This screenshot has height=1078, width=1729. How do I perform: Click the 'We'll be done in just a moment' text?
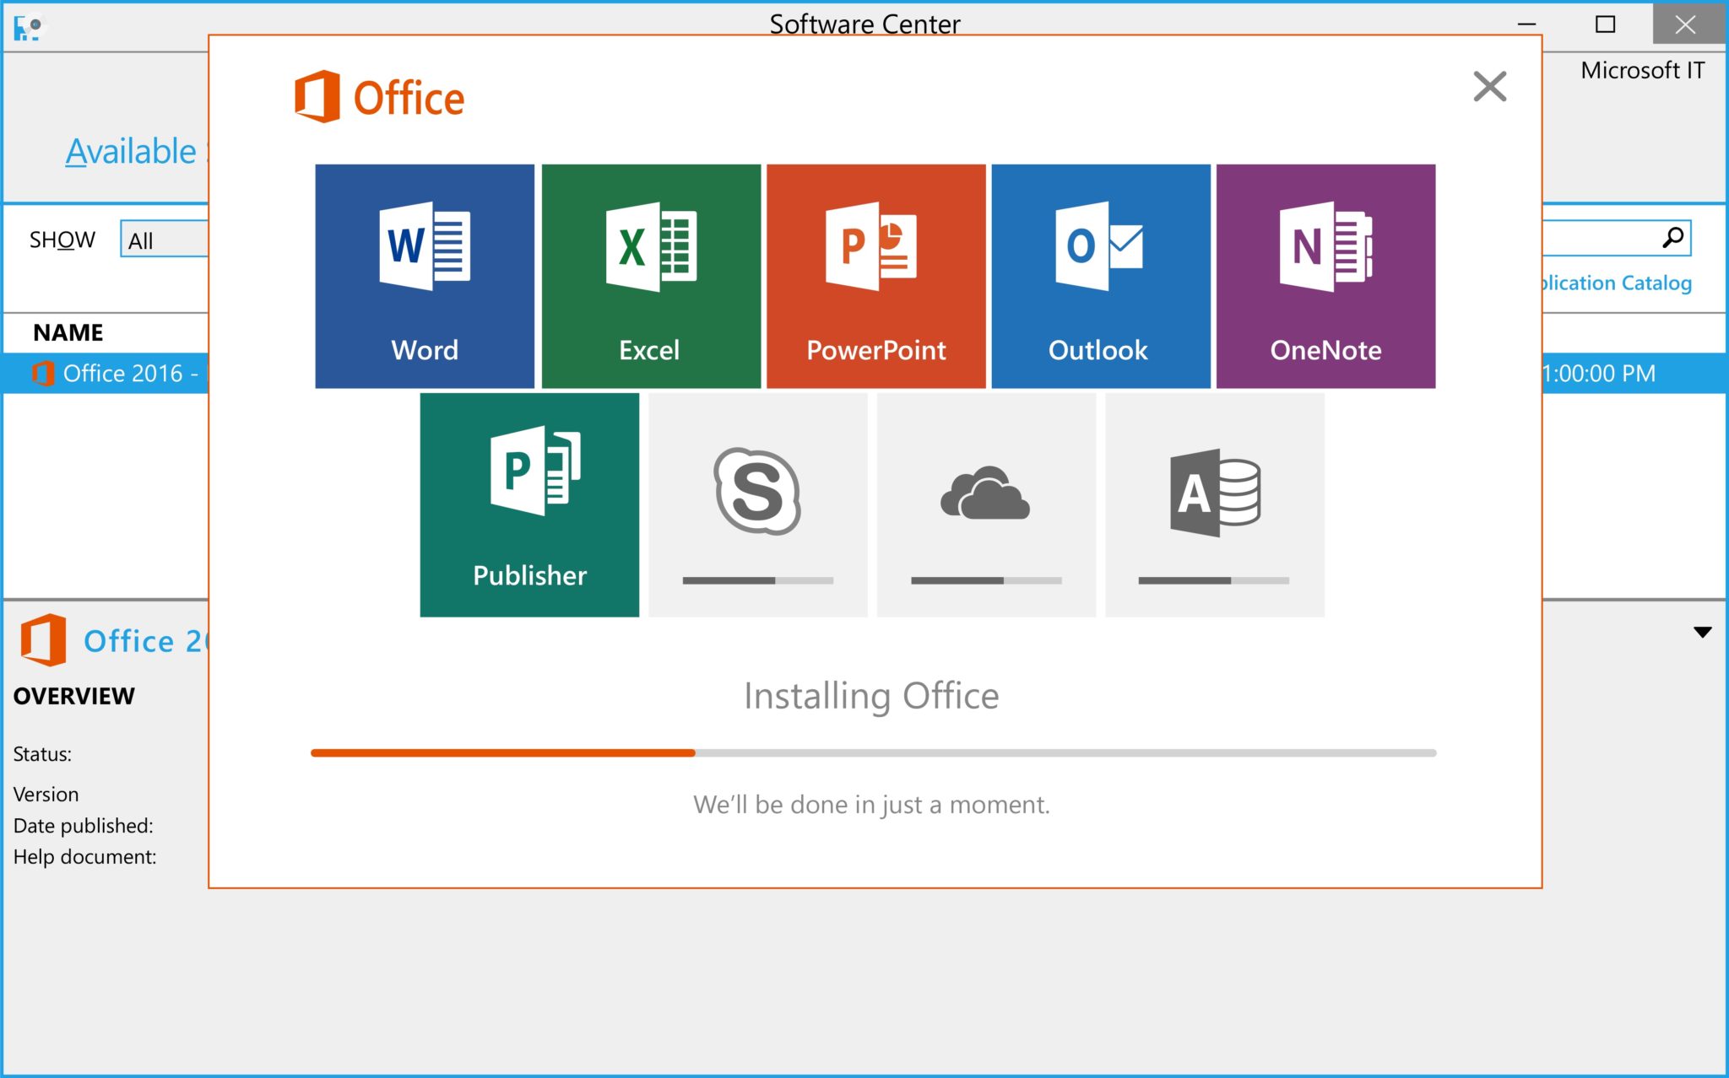871,805
